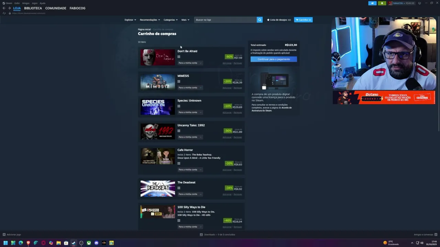Open Uncanny Tales: 1992 'Para a minha conta' dropdown
The height and width of the screenshot is (247, 440).
190,137
